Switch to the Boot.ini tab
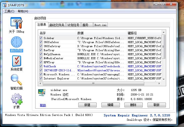The height and width of the screenshot is (127, 184). click(x=100, y=25)
